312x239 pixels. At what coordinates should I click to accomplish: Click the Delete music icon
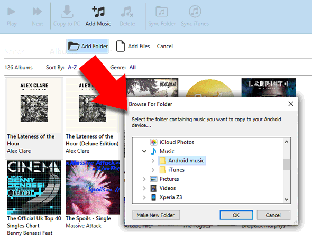[127, 12]
